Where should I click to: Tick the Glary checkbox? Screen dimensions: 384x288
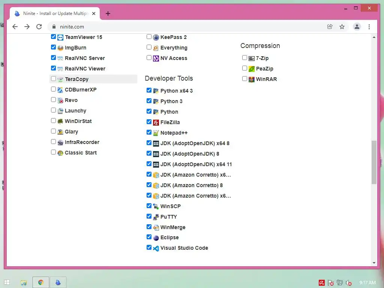point(53,131)
